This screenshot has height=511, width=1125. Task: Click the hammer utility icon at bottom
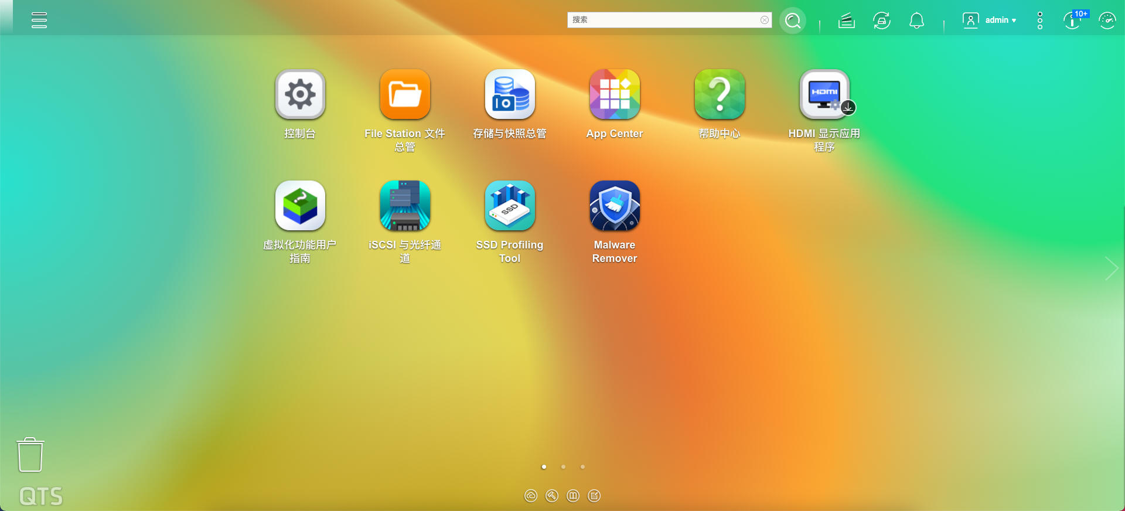(552, 496)
